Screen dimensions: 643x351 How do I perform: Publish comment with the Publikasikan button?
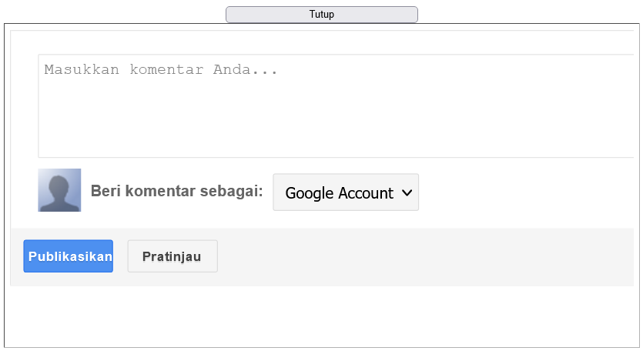(68, 256)
